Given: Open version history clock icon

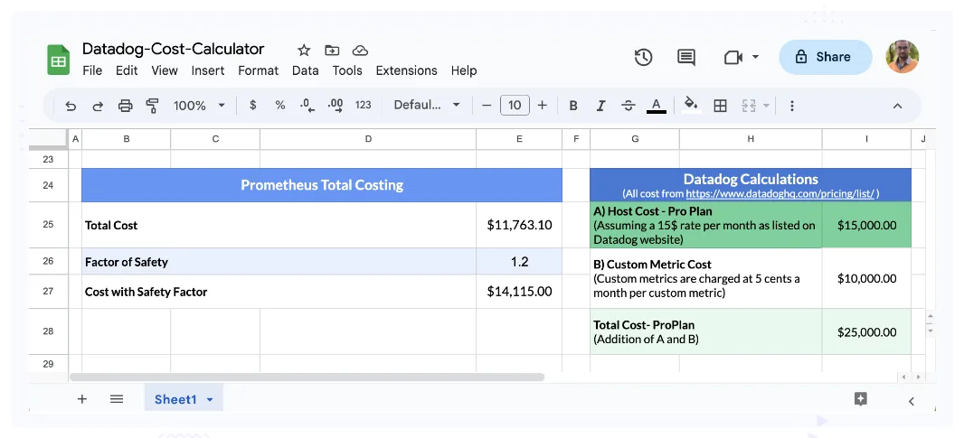Looking at the screenshot, I should point(643,57).
